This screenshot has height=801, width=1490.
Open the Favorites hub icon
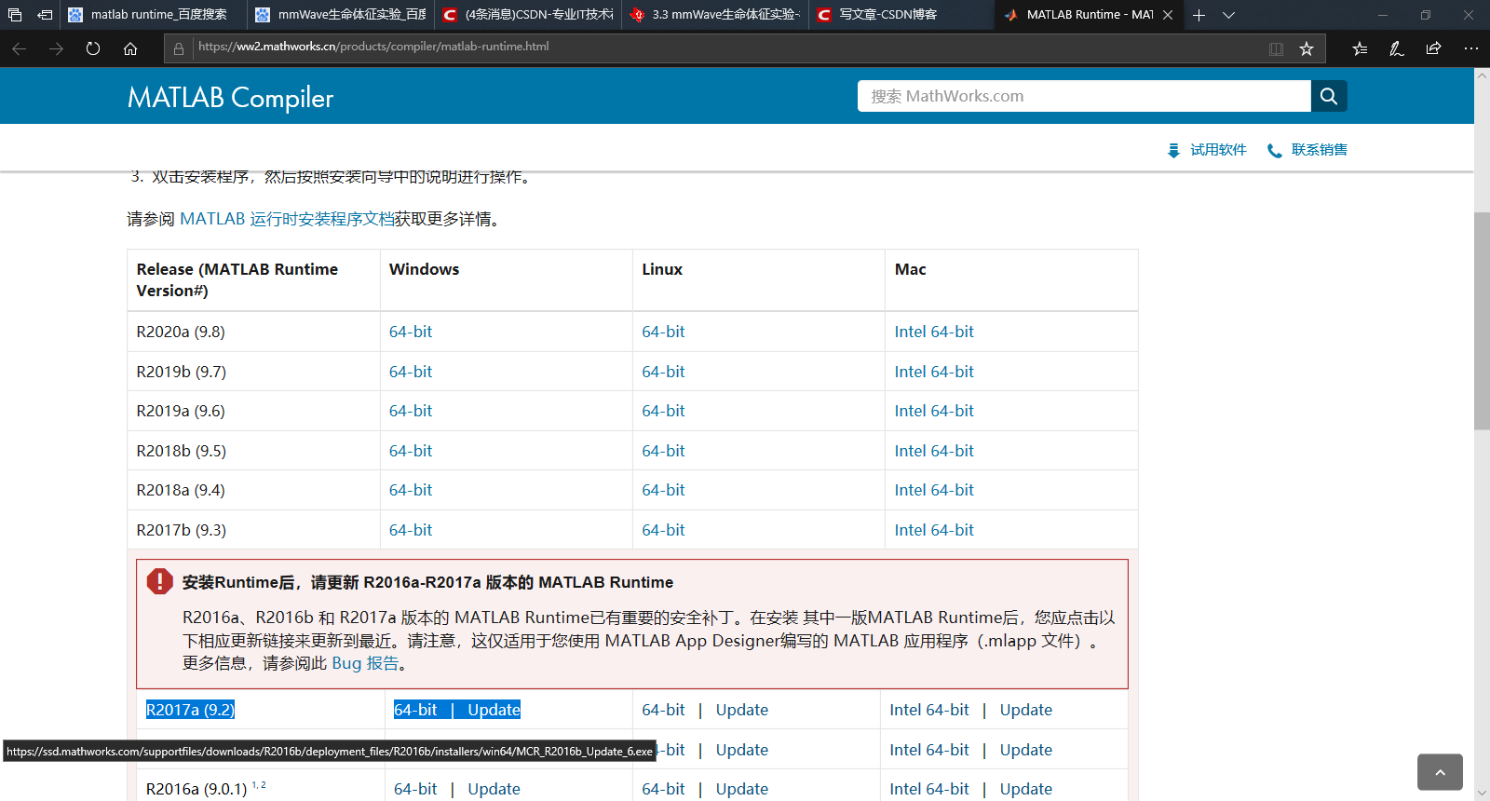click(x=1360, y=48)
